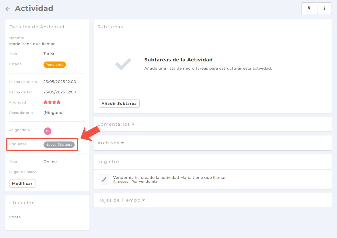
Task: Click the '4 meses' timestamp
Action: click(x=121, y=182)
